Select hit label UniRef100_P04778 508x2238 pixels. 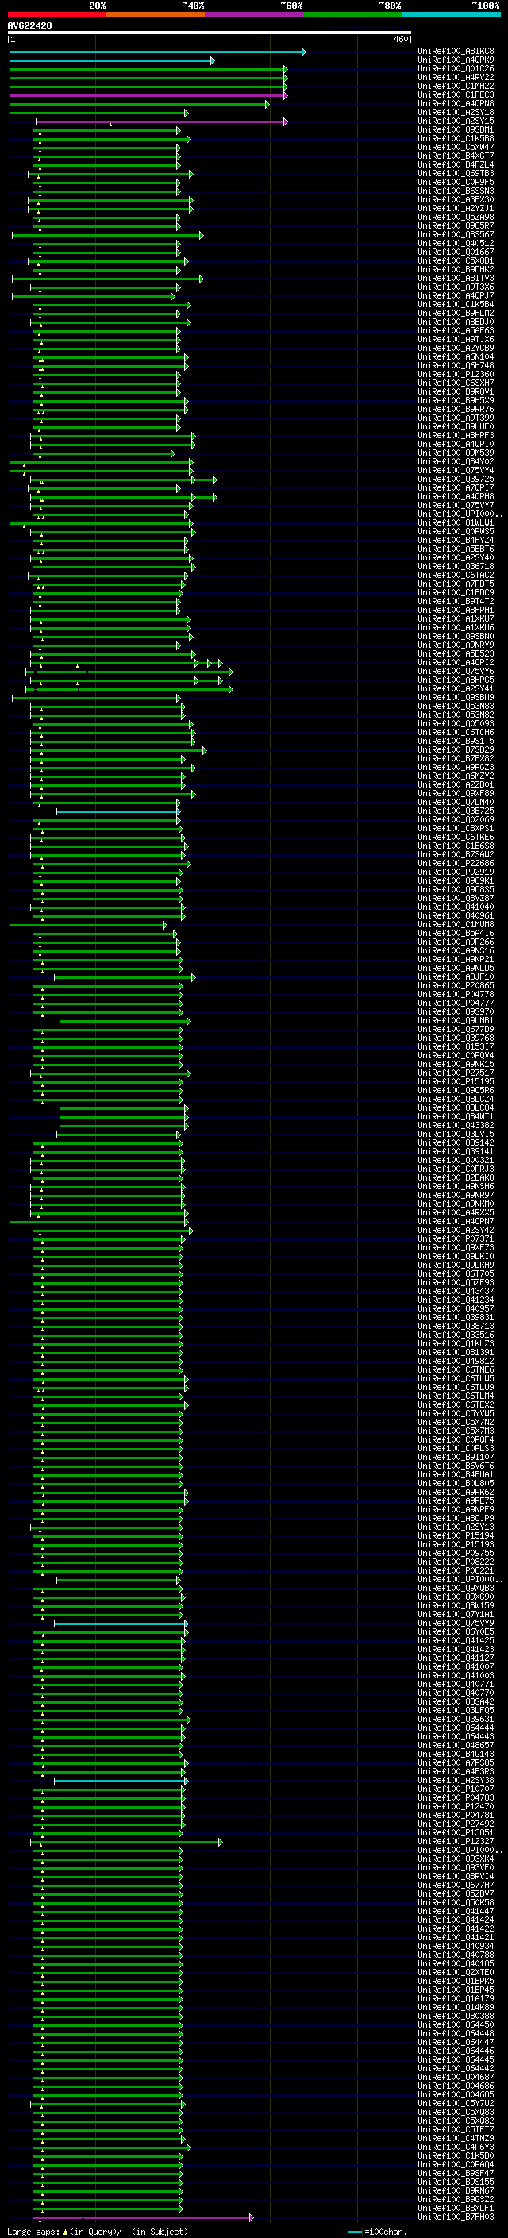point(456,995)
